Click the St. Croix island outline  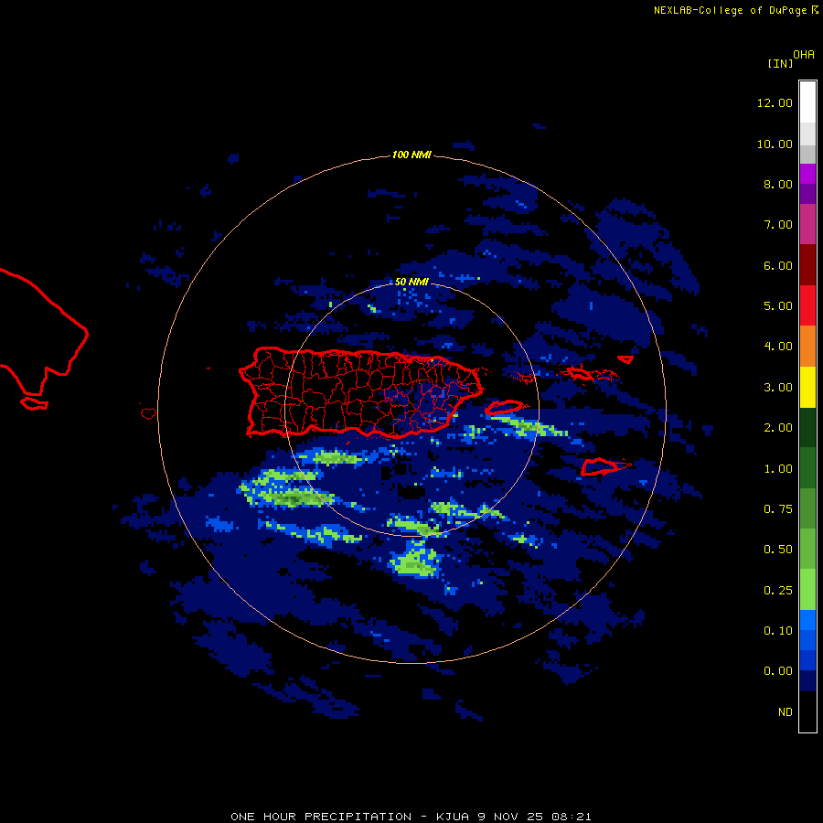point(599,466)
